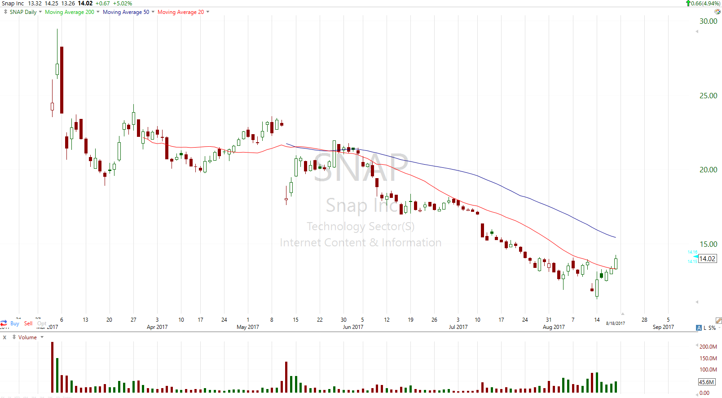
Task: Click the chart settings icon in top-right corner
Action: [718, 12]
